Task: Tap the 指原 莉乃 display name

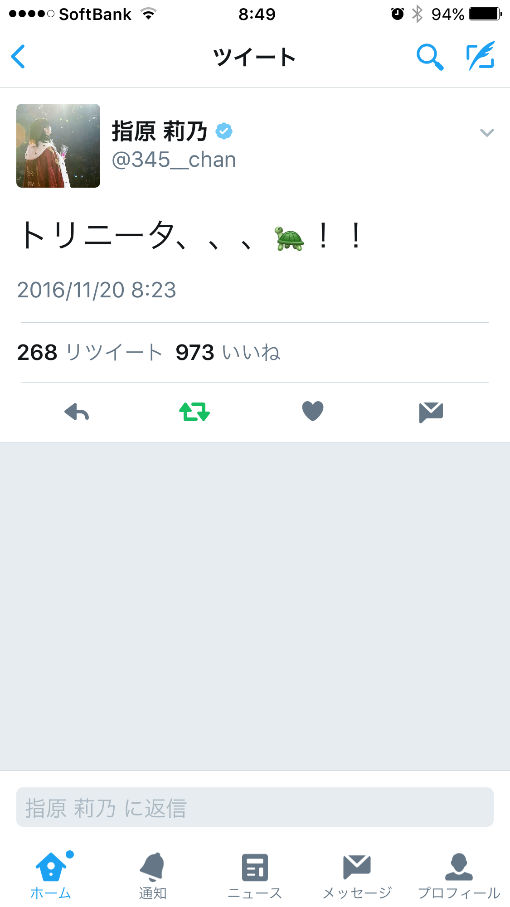Action: (x=160, y=131)
